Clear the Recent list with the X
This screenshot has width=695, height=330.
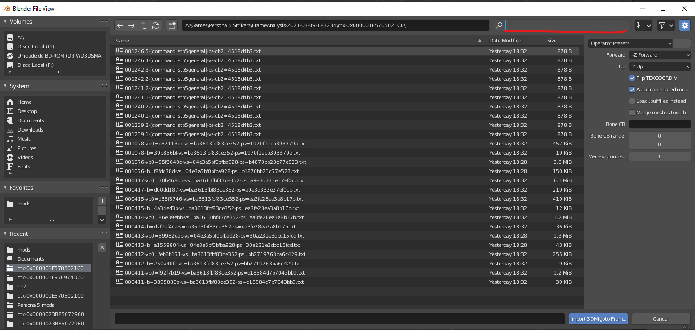(102, 247)
